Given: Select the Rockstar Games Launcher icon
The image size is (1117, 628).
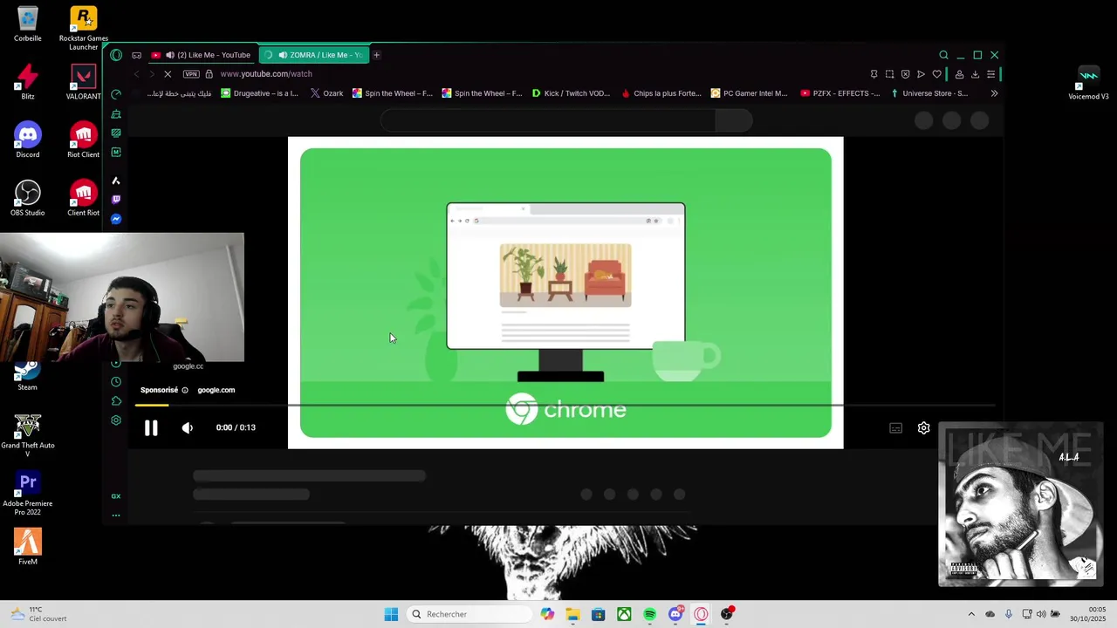Looking at the screenshot, I should click(x=84, y=28).
